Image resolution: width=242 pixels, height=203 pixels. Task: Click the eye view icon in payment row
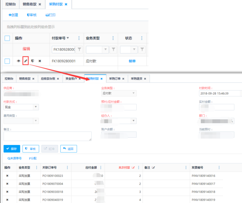[19, 61]
